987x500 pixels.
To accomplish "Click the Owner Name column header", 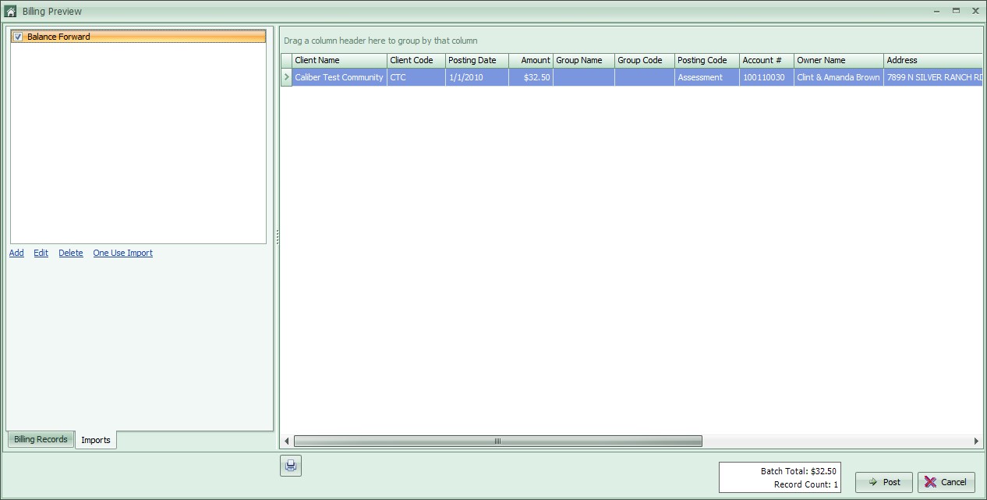I will tap(839, 60).
